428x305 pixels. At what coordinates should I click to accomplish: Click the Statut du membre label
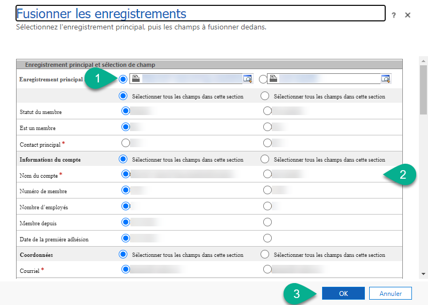(x=41, y=112)
